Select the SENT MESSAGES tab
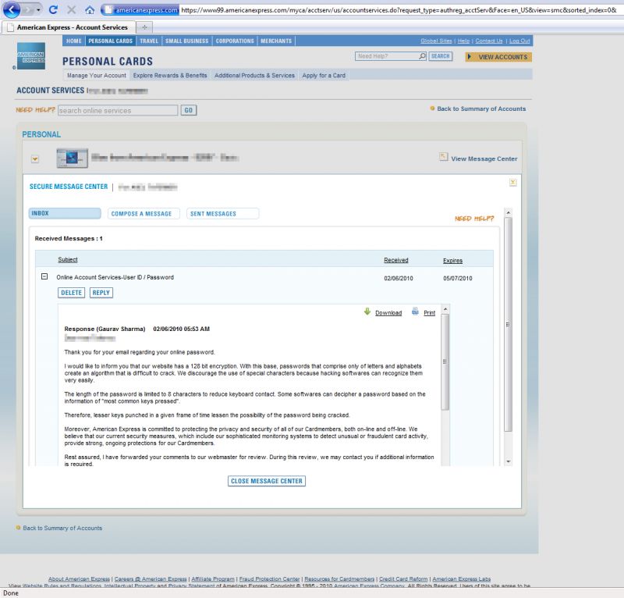 [222, 214]
